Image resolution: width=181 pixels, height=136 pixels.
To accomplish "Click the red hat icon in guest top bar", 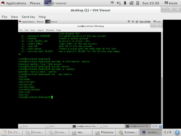I will pos(20,22).
